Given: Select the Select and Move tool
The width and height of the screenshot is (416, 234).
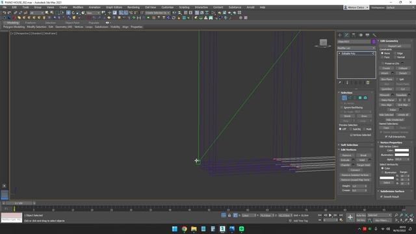Looking at the screenshot, I should tap(68, 13).
